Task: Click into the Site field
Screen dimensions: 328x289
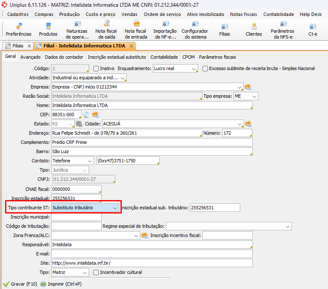Action: point(152,263)
